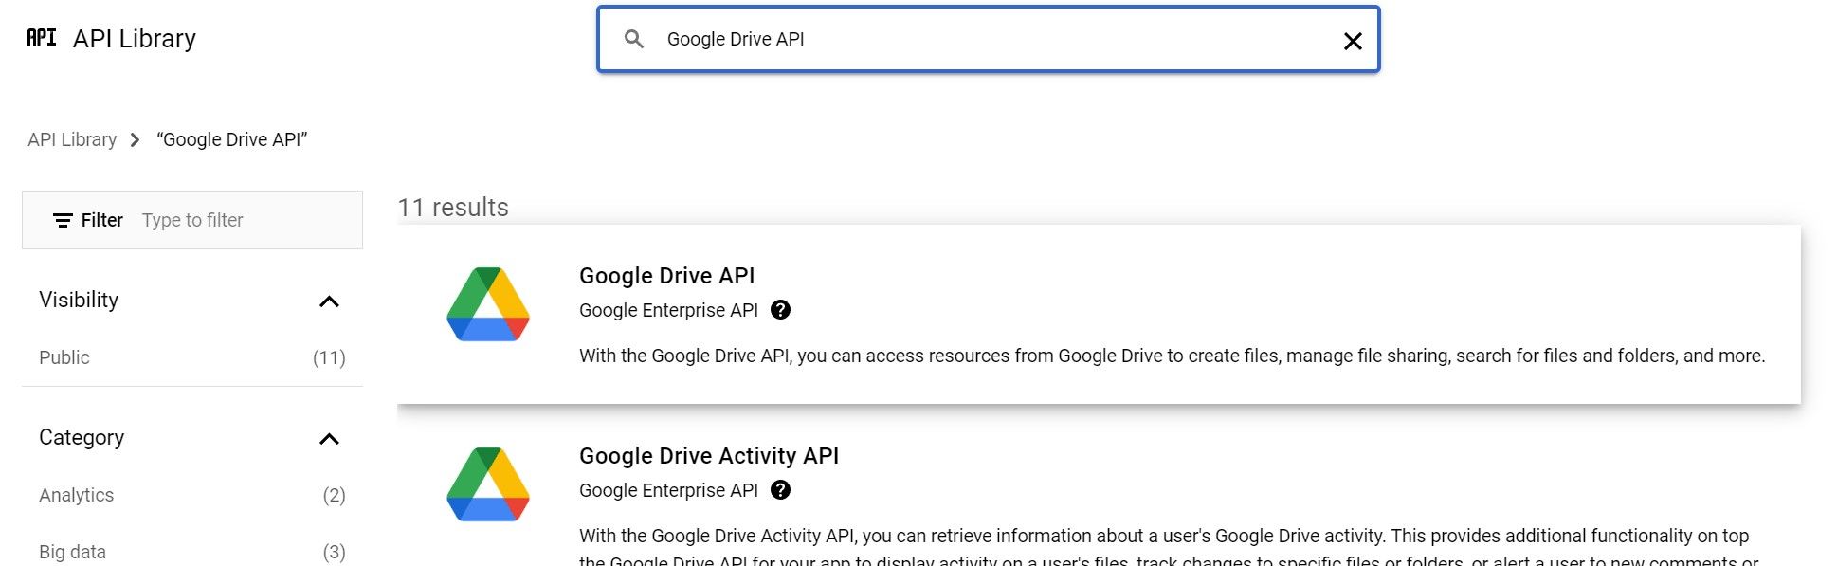Collapse the Visibility section
This screenshot has width=1837, height=566.
tap(329, 301)
